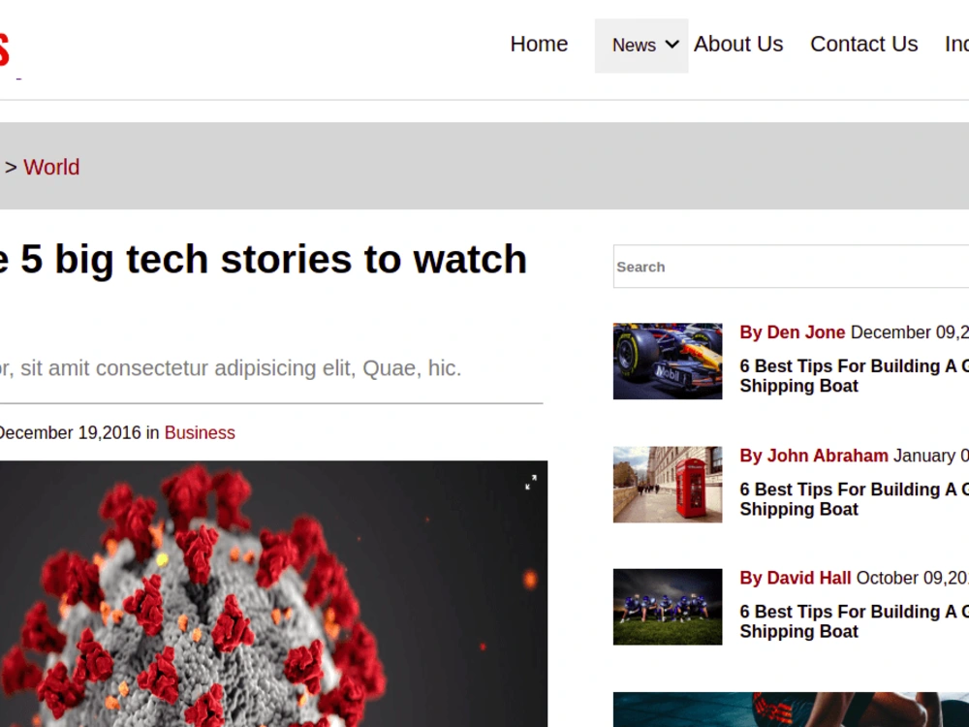Expand image with fullscreen arrows icon
969x727 pixels.
[531, 482]
